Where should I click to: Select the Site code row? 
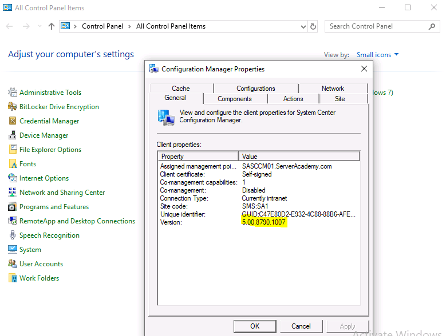coord(259,206)
